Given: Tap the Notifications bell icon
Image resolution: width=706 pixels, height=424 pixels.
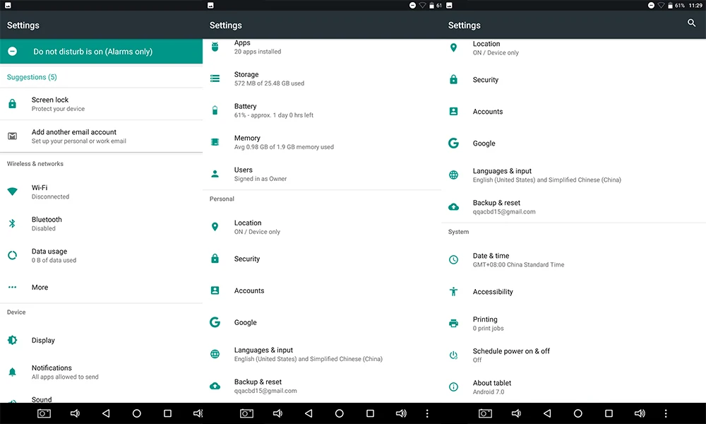Looking at the screenshot, I should point(13,372).
